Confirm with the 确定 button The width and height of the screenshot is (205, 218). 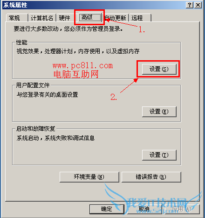pyautogui.click(x=107, y=209)
